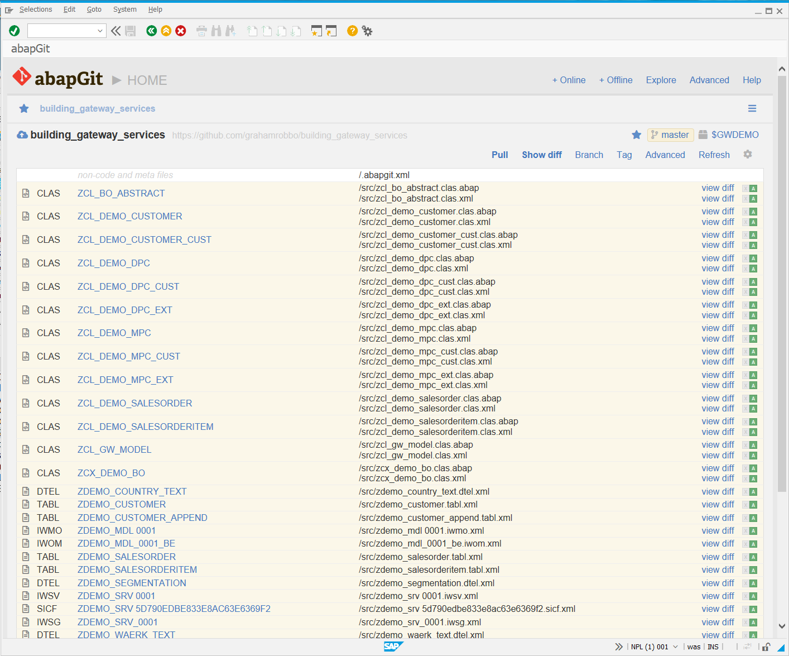The image size is (789, 656).
Task: Open the command field dropdown
Action: pos(100,31)
